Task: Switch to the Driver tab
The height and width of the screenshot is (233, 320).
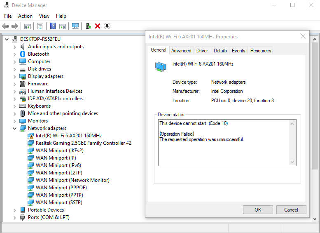Action: (x=202, y=51)
